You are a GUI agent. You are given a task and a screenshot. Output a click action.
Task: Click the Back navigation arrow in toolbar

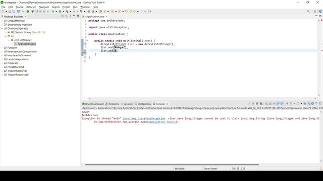134,12
